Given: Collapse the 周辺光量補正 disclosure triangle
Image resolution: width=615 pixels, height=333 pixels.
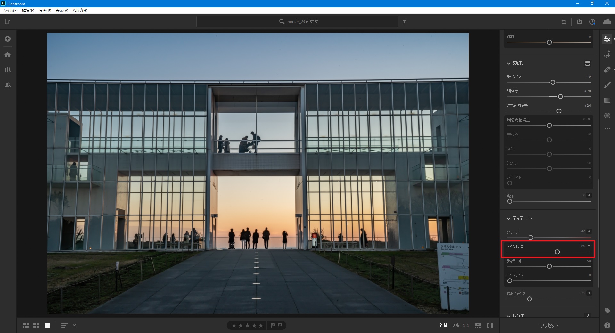Looking at the screenshot, I should pos(589,119).
